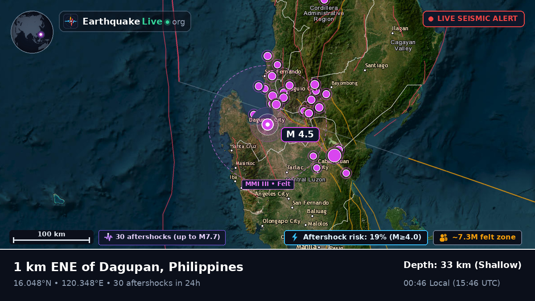Image resolution: width=535 pixels, height=301 pixels.
Task: Click the Malolos city label
Action: pyautogui.click(x=318, y=224)
